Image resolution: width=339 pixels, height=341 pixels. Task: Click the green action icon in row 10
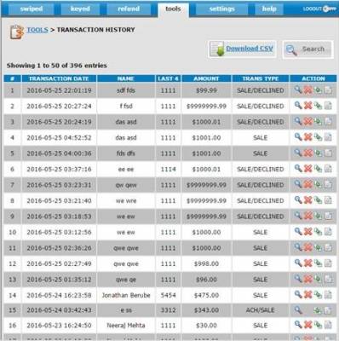pyautogui.click(x=318, y=232)
